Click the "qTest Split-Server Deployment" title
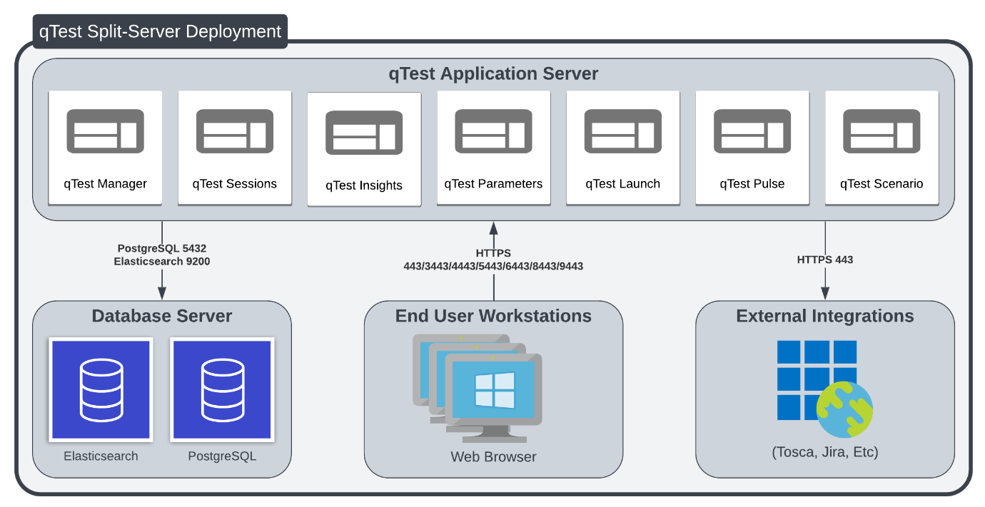This screenshot has width=985, height=507. point(160,31)
